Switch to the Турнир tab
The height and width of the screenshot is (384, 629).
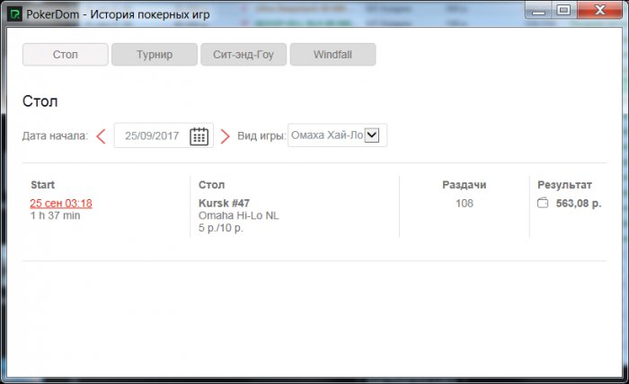click(155, 55)
